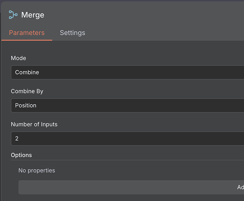Click the orange underline beneath Parameters tab
Viewport: 244px width, 201px height.
click(27, 40)
